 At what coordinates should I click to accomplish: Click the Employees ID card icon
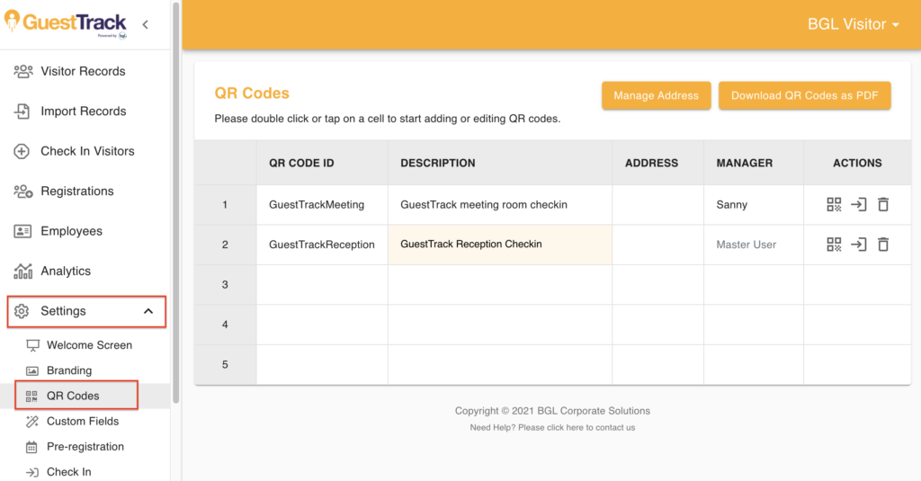point(22,231)
